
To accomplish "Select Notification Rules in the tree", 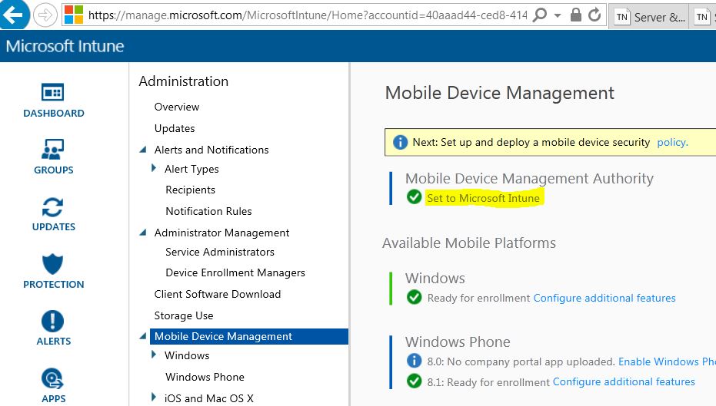I will coord(208,211).
